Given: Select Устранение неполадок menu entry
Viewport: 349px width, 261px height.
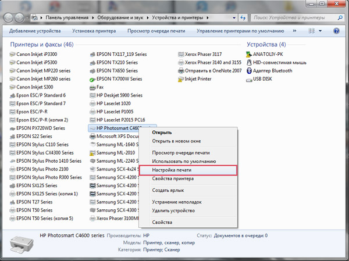Looking at the screenshot, I should (188, 202).
